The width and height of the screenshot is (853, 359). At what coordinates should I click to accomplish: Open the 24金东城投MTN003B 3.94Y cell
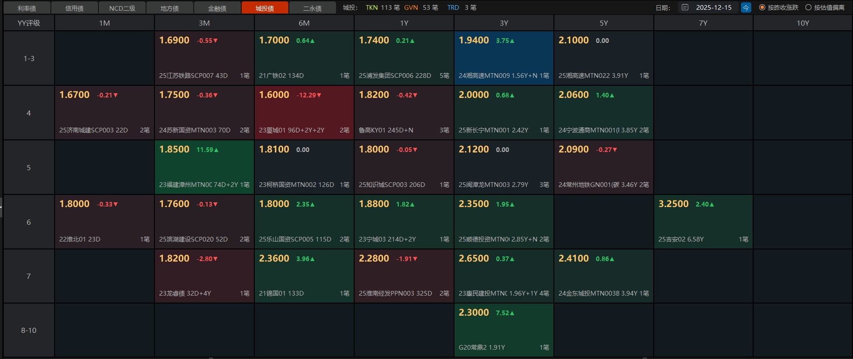pos(604,276)
